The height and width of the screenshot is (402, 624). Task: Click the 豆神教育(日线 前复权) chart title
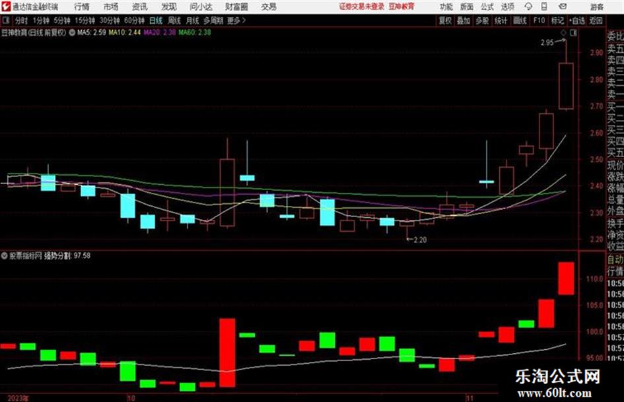click(34, 32)
